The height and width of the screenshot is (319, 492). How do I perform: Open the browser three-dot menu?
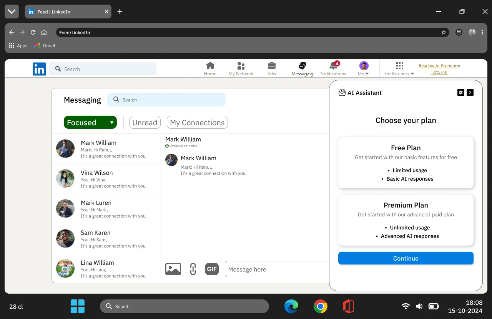(482, 33)
